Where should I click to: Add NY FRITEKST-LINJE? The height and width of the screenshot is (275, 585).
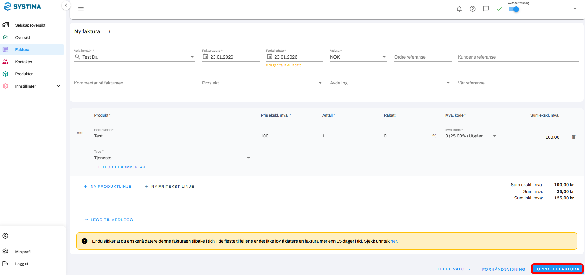click(169, 187)
